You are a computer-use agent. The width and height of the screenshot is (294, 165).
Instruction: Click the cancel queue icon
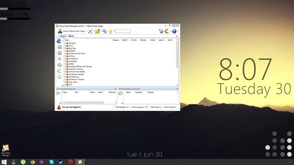click(x=120, y=93)
